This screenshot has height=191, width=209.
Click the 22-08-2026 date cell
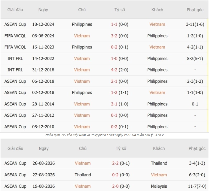pos(43,175)
